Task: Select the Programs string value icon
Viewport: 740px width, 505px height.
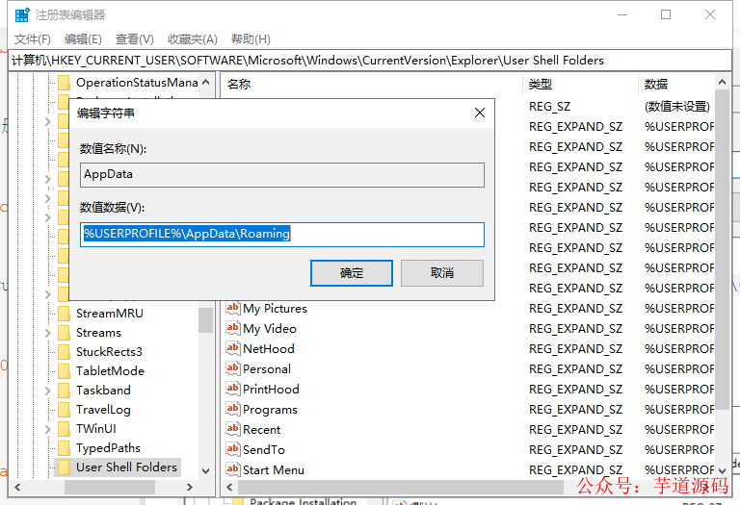Action: tap(232, 410)
